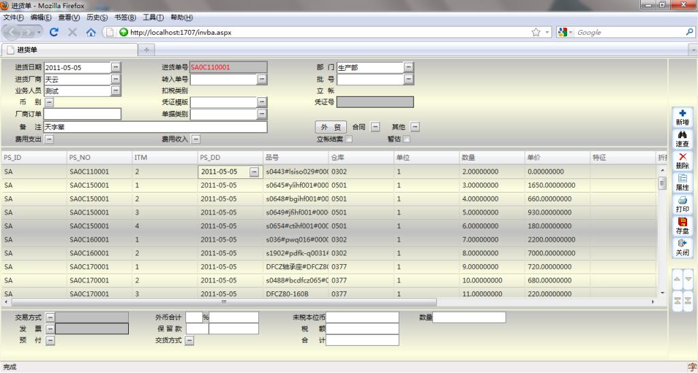
Task: Click the Google search box
Action: pyautogui.click(x=630, y=32)
